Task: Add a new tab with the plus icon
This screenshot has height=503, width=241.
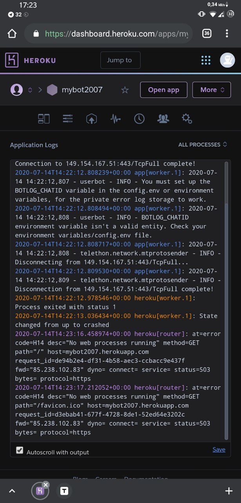Action: click(229, 491)
